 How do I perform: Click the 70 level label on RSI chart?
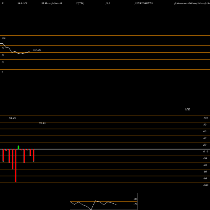[x=3, y=48]
